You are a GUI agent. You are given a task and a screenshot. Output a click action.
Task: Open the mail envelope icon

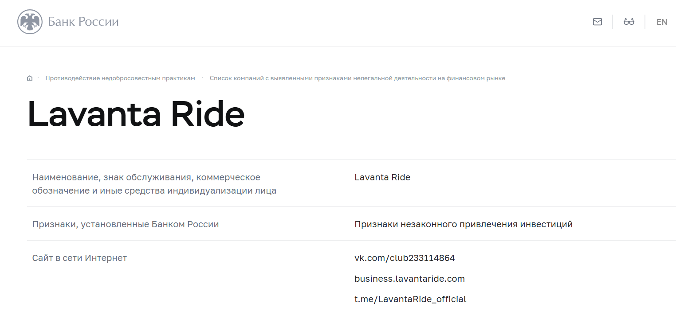[x=597, y=22]
